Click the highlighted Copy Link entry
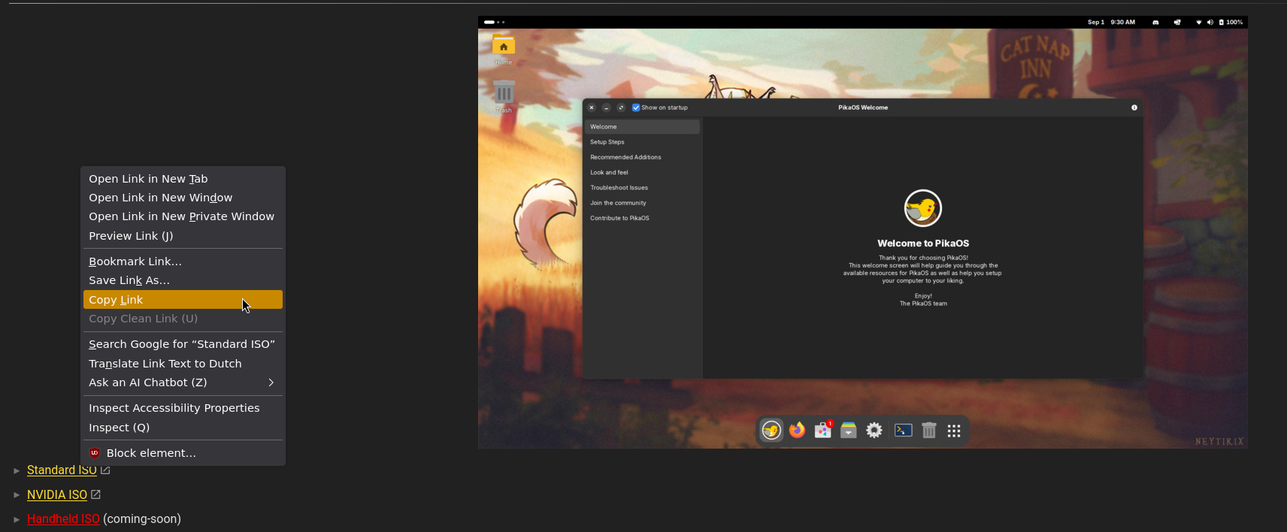Screen dimensions: 1287x532 coord(183,300)
